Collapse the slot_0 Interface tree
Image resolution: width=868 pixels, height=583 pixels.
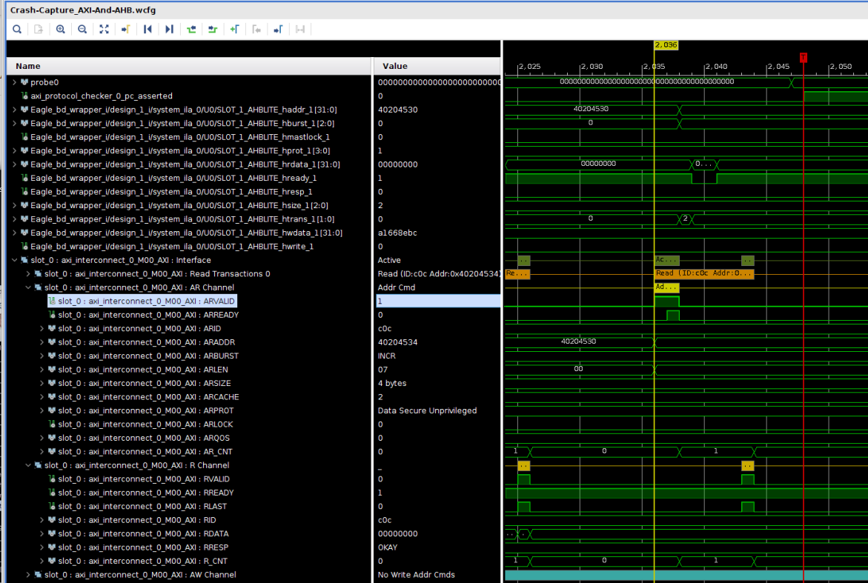[14, 260]
